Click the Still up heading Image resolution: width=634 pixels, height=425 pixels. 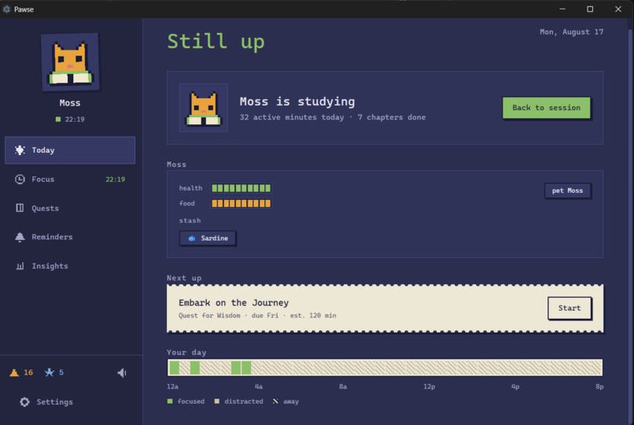(216, 41)
